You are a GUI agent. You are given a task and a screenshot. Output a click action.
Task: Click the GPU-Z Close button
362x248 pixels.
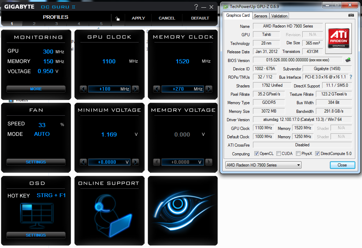342,165
